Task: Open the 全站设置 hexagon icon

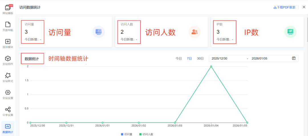Action: pyautogui.click(x=8, y=92)
